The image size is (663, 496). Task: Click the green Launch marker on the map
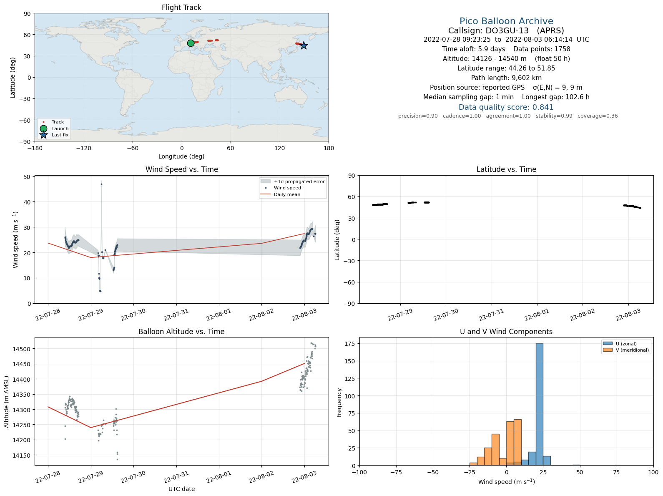pos(191,43)
